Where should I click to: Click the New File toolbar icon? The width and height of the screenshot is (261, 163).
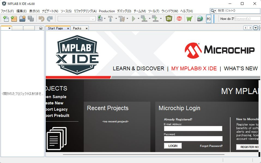(6, 19)
